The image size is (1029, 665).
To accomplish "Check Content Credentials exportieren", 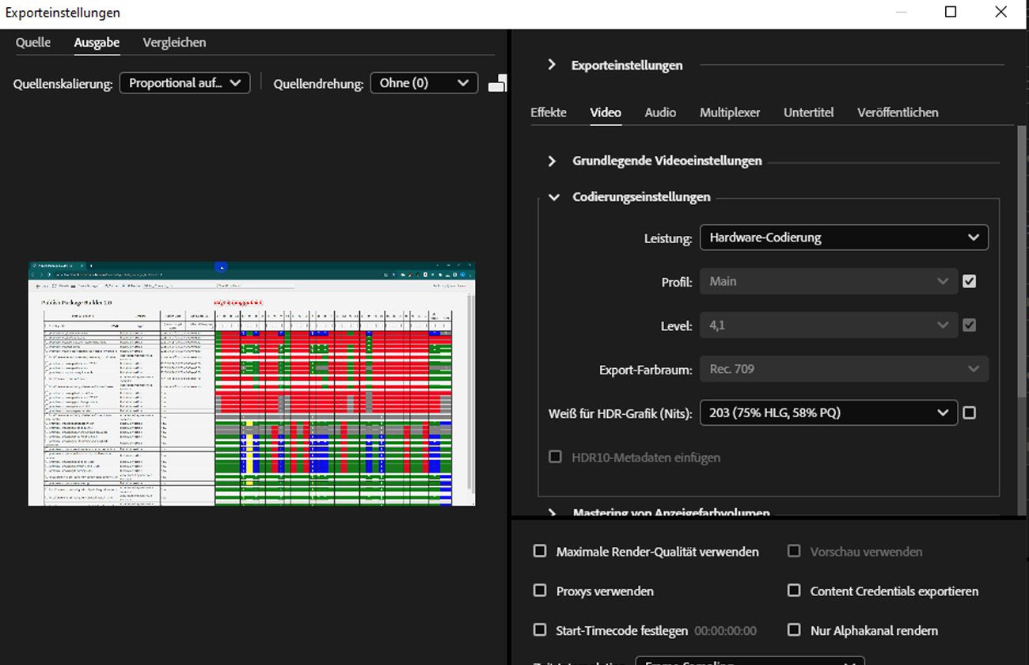I will point(794,591).
